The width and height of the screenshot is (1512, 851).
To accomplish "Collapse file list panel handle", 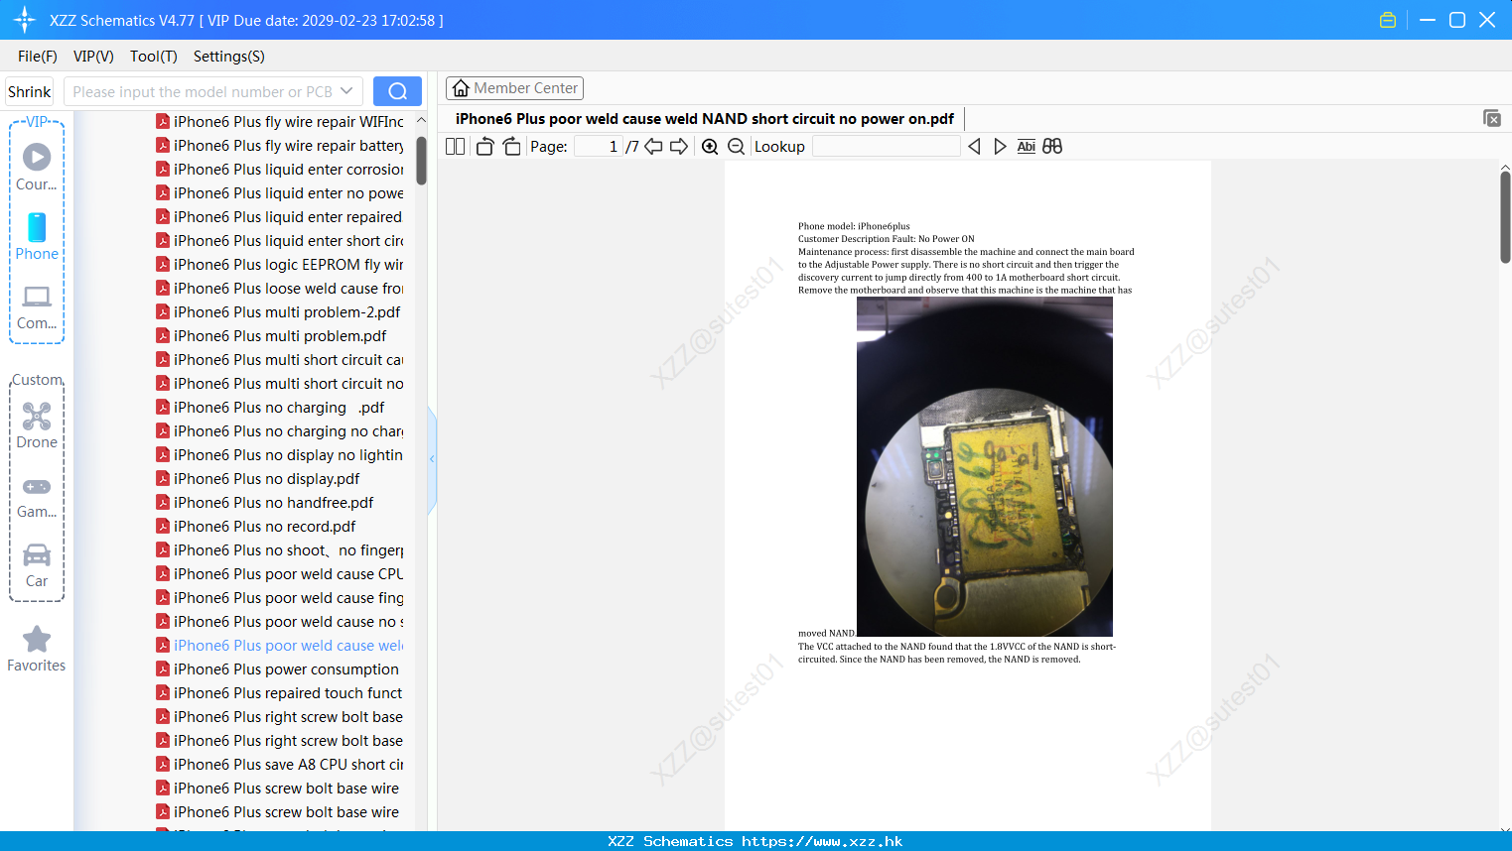I will [432, 459].
